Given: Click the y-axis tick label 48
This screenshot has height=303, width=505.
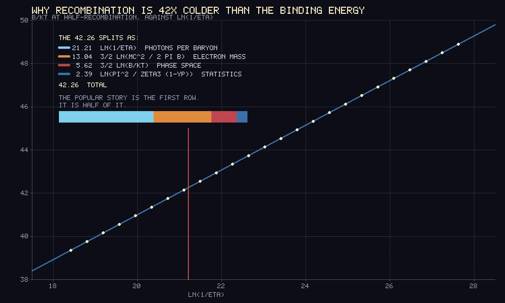Looking at the screenshot, I should click(24, 64).
